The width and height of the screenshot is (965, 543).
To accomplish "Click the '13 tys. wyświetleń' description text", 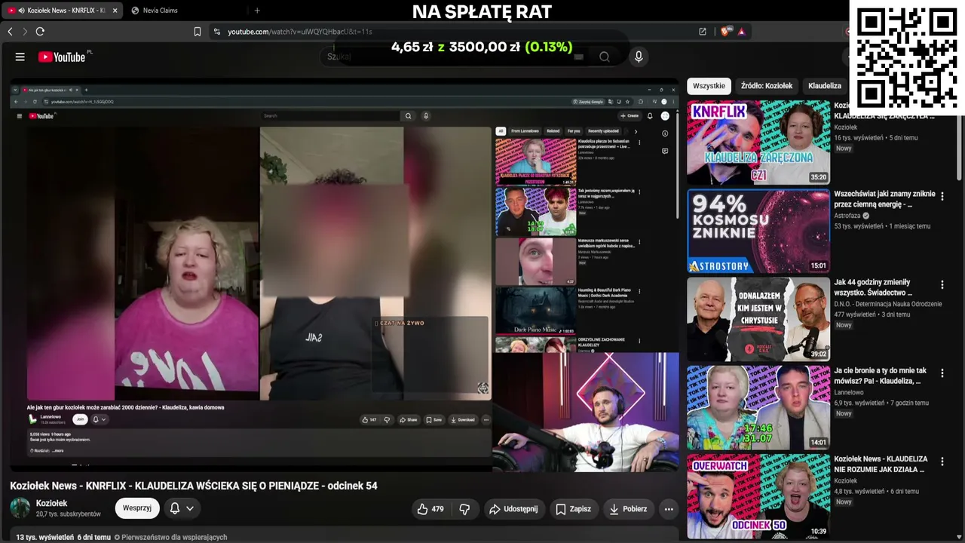I will [x=45, y=537].
